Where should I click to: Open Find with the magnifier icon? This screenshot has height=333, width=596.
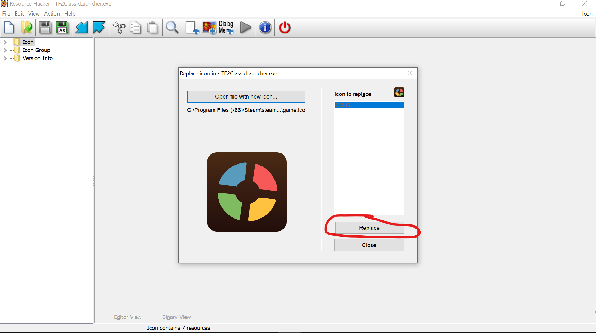172,28
